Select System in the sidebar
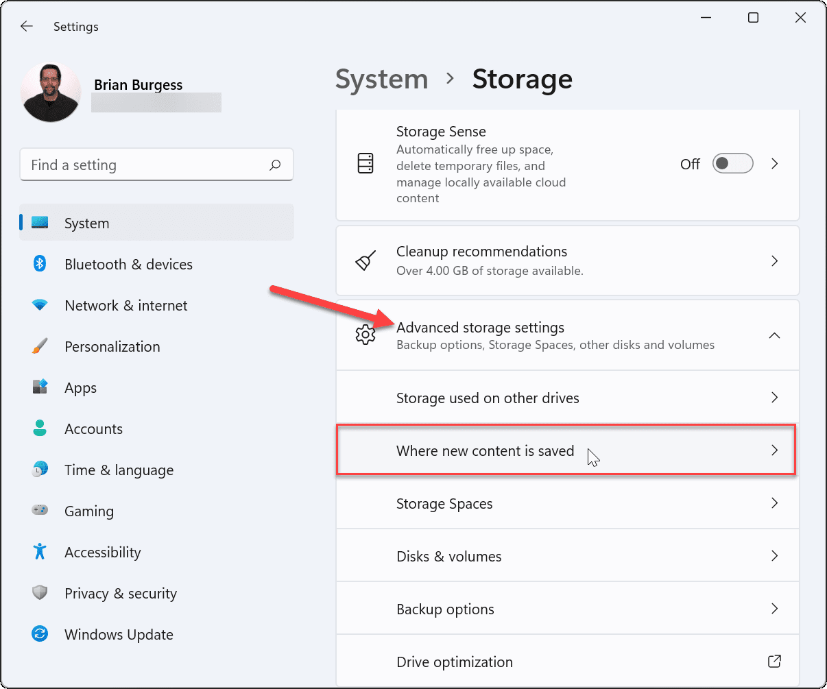The height and width of the screenshot is (689, 827). tap(156, 223)
